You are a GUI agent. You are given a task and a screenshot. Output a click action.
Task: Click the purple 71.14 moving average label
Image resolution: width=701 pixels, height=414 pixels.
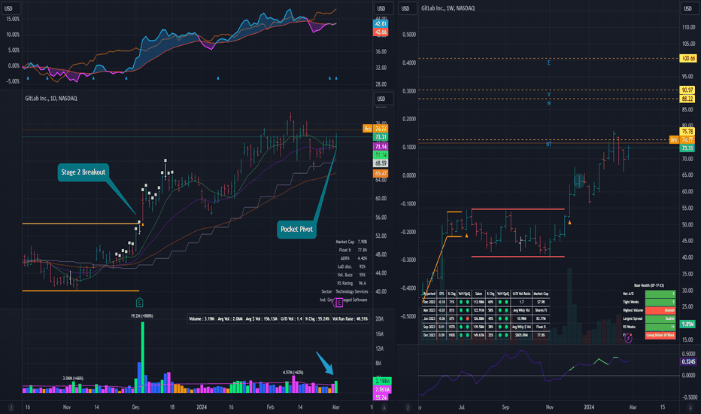[381, 147]
